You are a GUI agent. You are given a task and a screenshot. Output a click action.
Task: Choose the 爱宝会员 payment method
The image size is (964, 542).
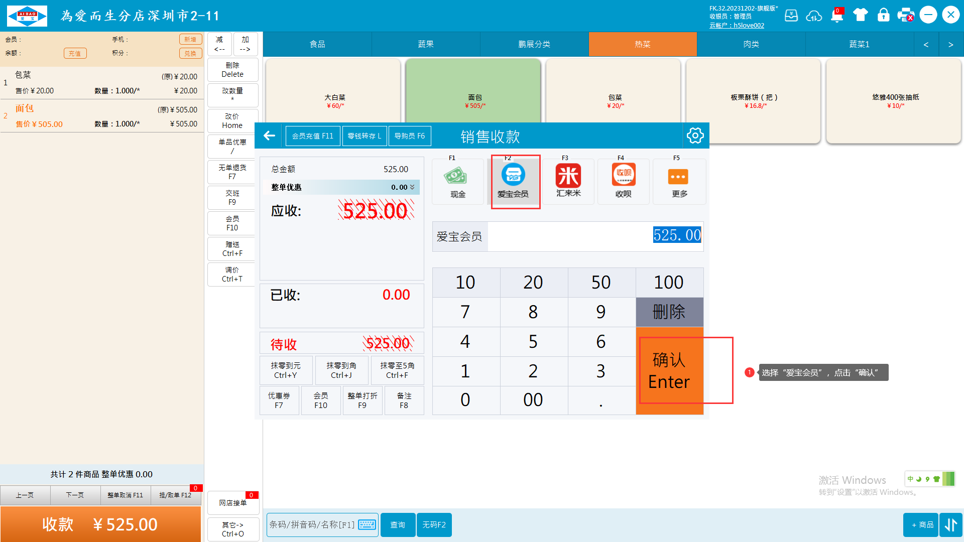[513, 182]
